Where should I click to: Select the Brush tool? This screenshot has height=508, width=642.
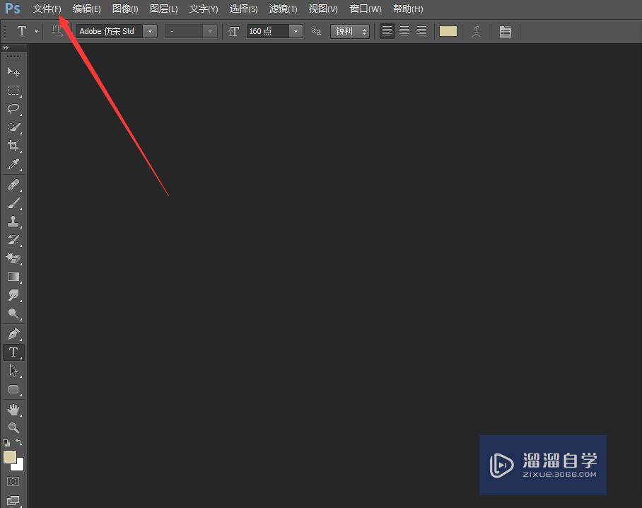(x=13, y=202)
